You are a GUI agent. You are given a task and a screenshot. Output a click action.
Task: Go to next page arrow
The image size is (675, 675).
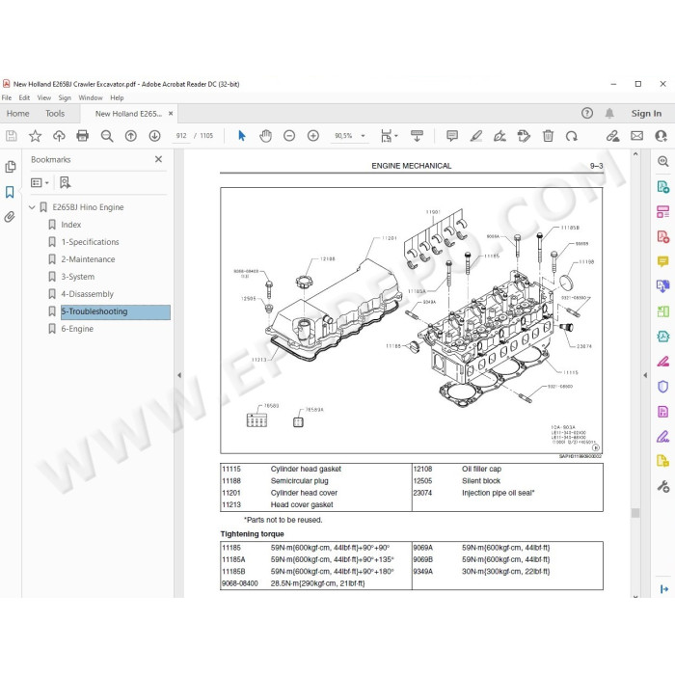pyautogui.click(x=154, y=136)
